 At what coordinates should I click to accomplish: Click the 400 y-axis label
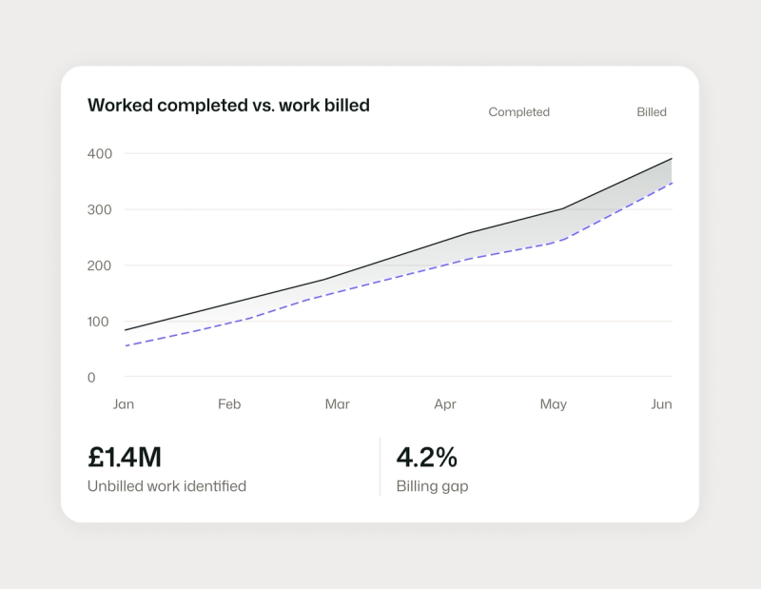[x=100, y=154]
